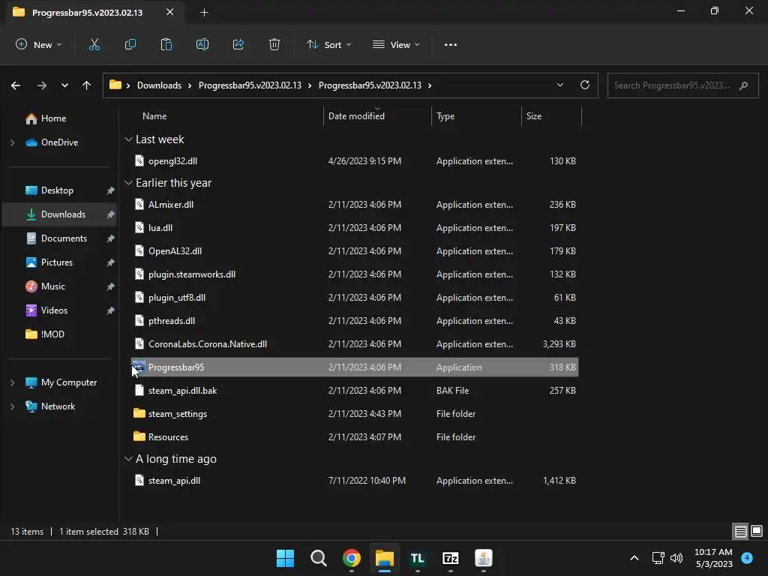Expand OneDrive in navigation pane

click(12, 142)
